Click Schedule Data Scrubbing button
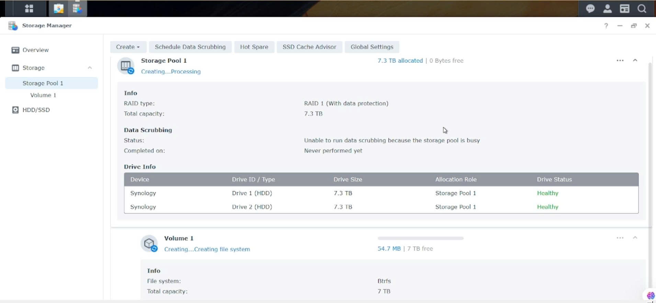Image resolution: width=656 pixels, height=303 pixels. [190, 47]
